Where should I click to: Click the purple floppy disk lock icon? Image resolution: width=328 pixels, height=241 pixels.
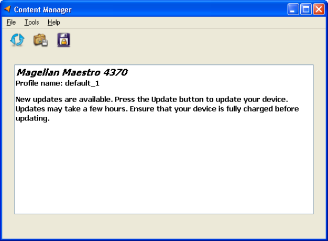point(64,40)
